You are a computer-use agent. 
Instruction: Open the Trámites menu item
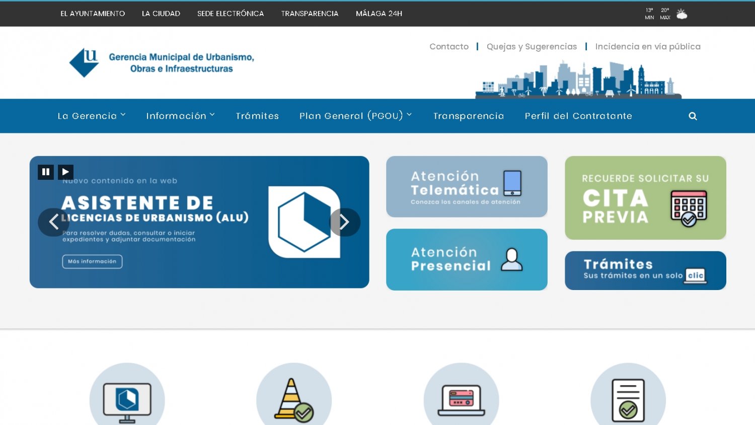(257, 116)
